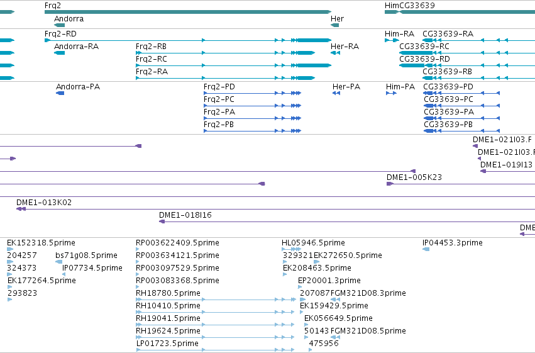Click the FGM321D08.3prime EST label

click(368, 293)
